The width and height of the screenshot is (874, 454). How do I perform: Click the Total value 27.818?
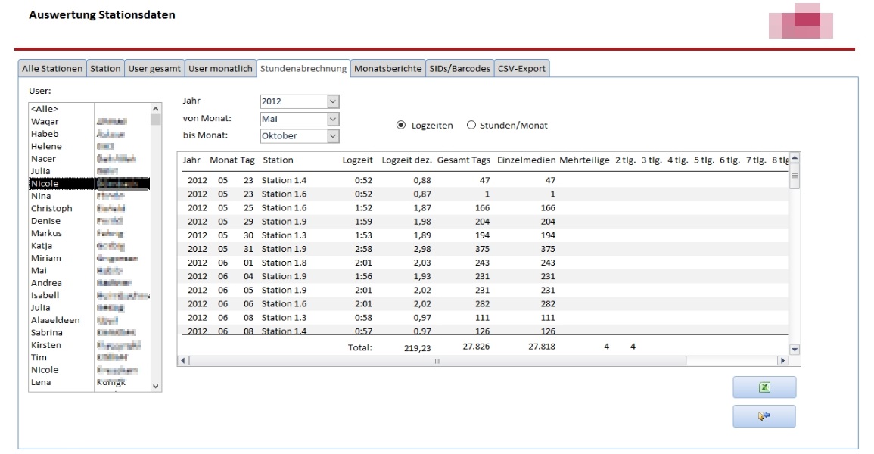pos(542,347)
